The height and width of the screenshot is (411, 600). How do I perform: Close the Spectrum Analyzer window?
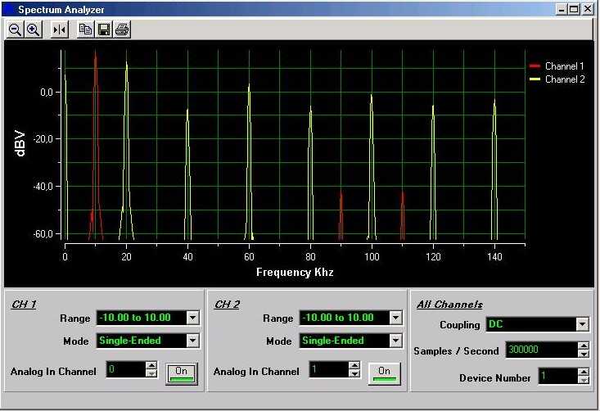[588, 9]
